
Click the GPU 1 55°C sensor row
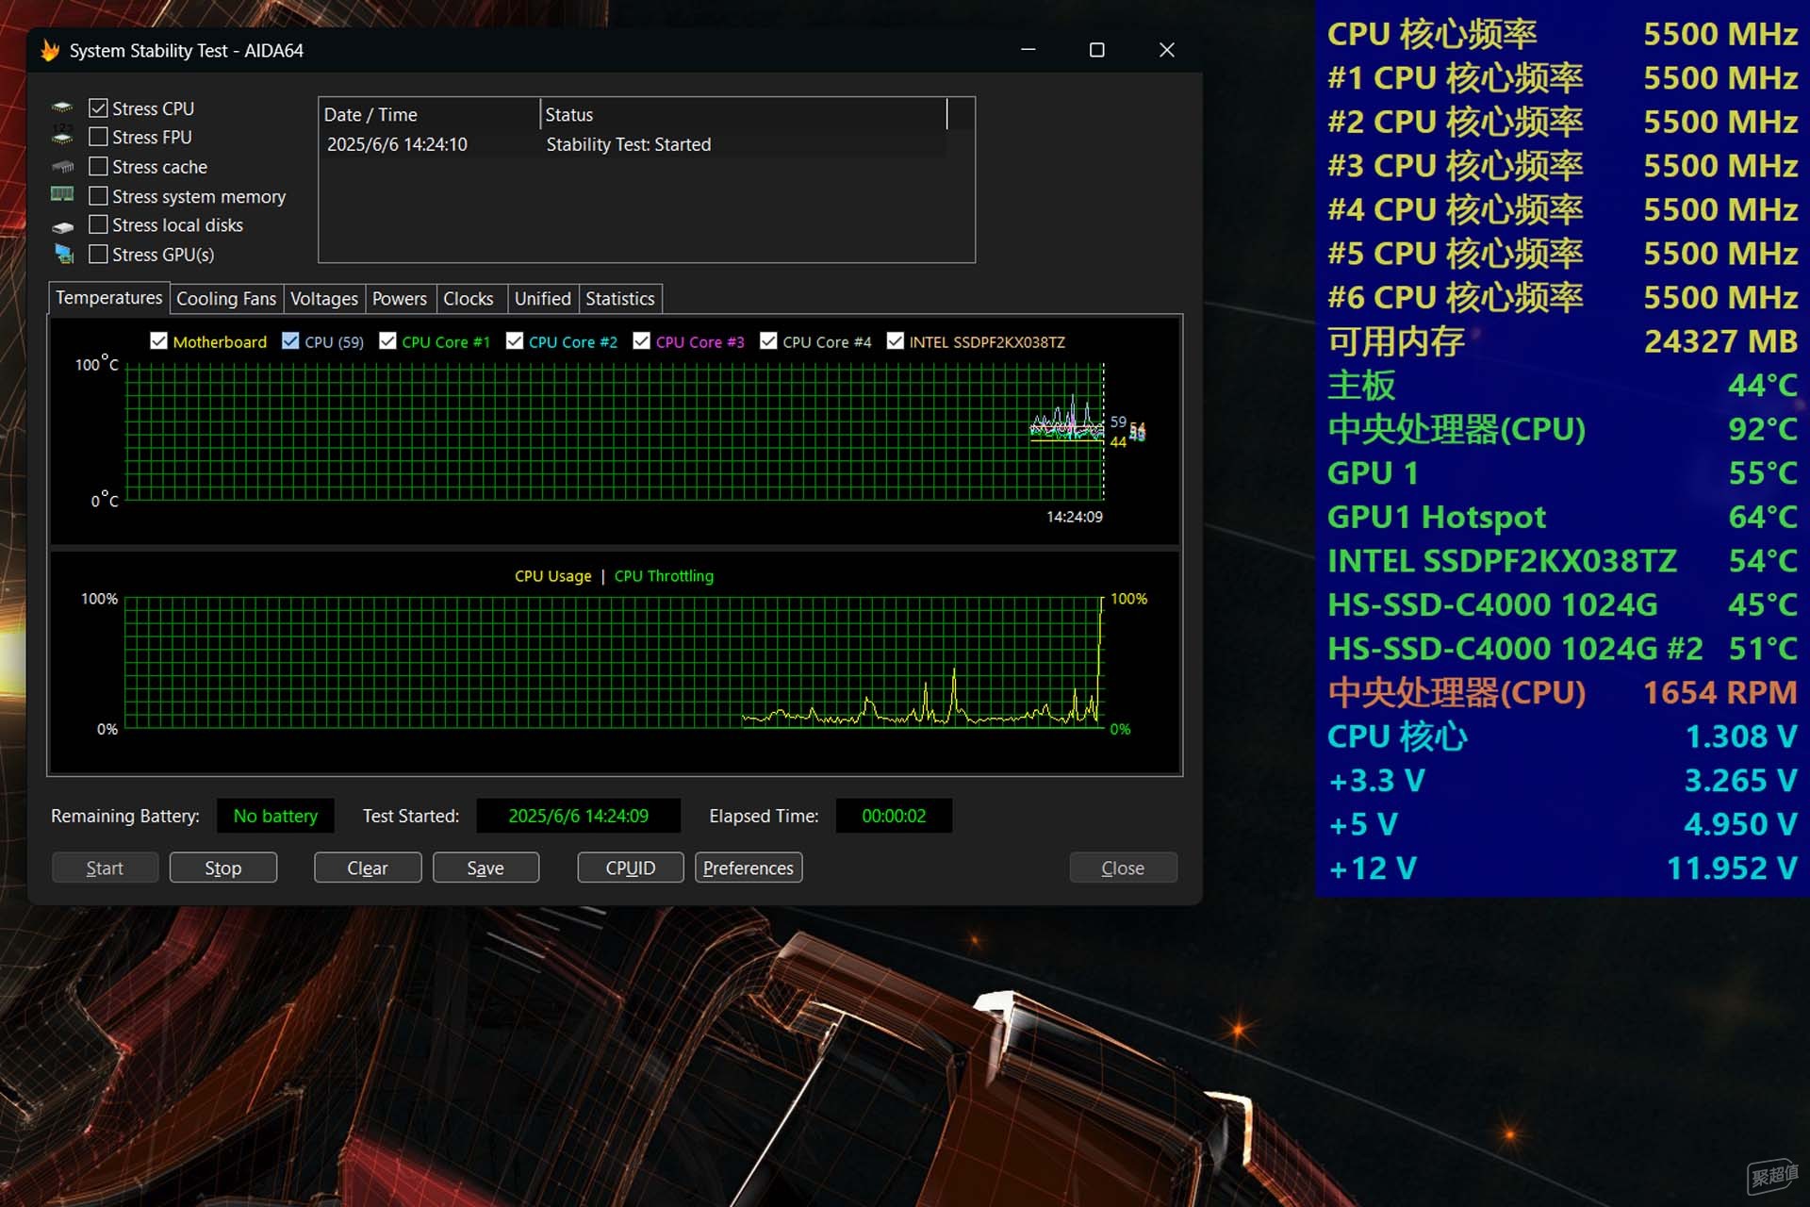point(1562,472)
